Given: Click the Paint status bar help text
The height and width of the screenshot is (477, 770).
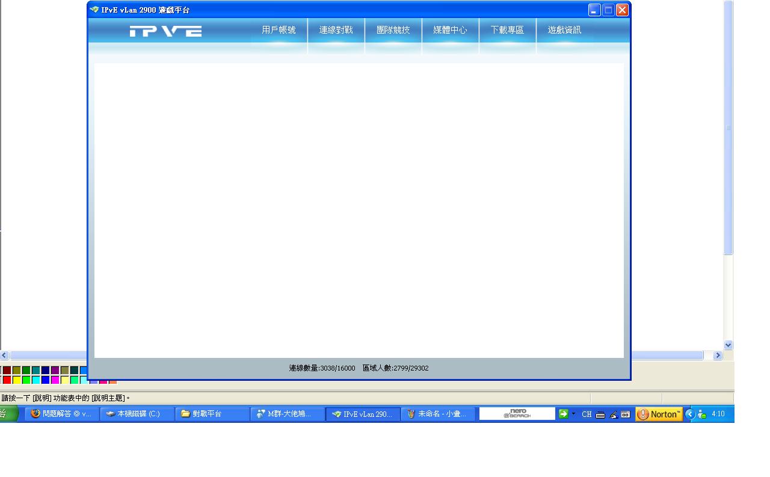Looking at the screenshot, I should tap(66, 398).
